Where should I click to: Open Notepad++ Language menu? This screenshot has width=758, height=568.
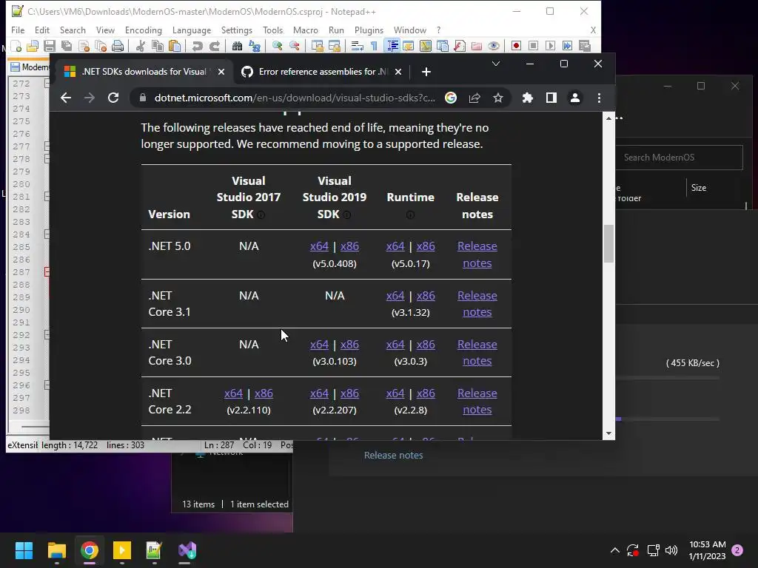click(192, 30)
